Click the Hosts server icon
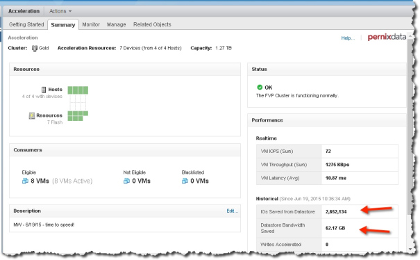Screen dimensions: 420x260 click(44, 90)
